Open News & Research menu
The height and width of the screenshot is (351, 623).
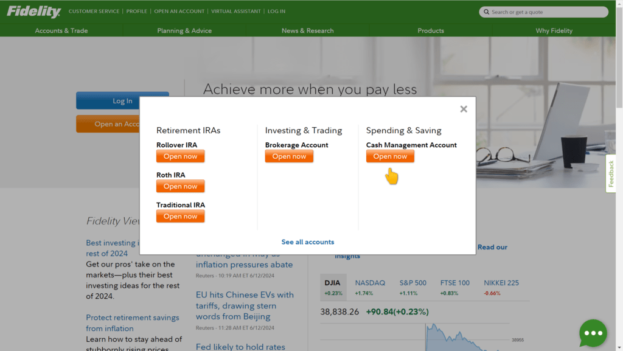click(307, 30)
